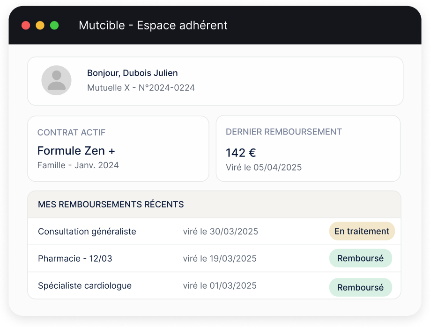Screen dimensions: 430x327
Task: Click the green maximize window button
Action: [x=54, y=25]
